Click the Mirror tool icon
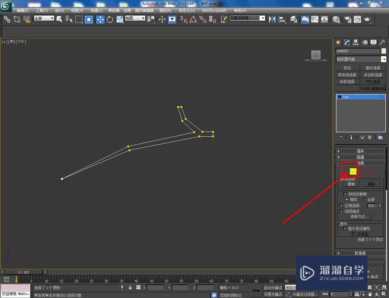The height and width of the screenshot is (298, 389). click(x=272, y=19)
